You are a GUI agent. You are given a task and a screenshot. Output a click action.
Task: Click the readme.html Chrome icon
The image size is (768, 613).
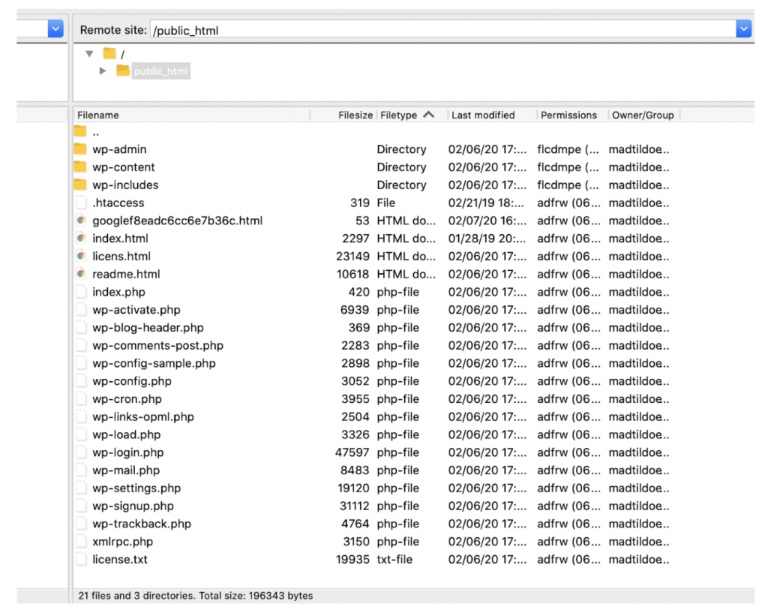[x=81, y=274]
